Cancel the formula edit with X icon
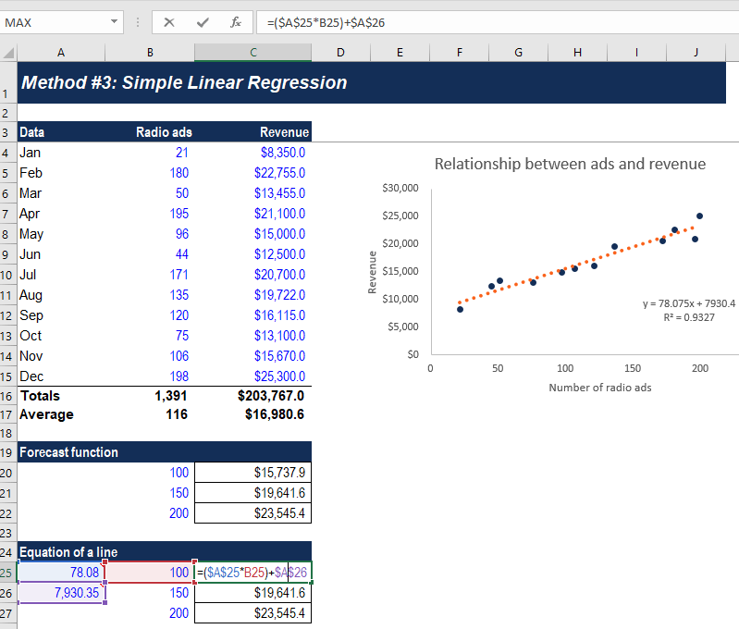739x629 pixels. click(x=169, y=22)
